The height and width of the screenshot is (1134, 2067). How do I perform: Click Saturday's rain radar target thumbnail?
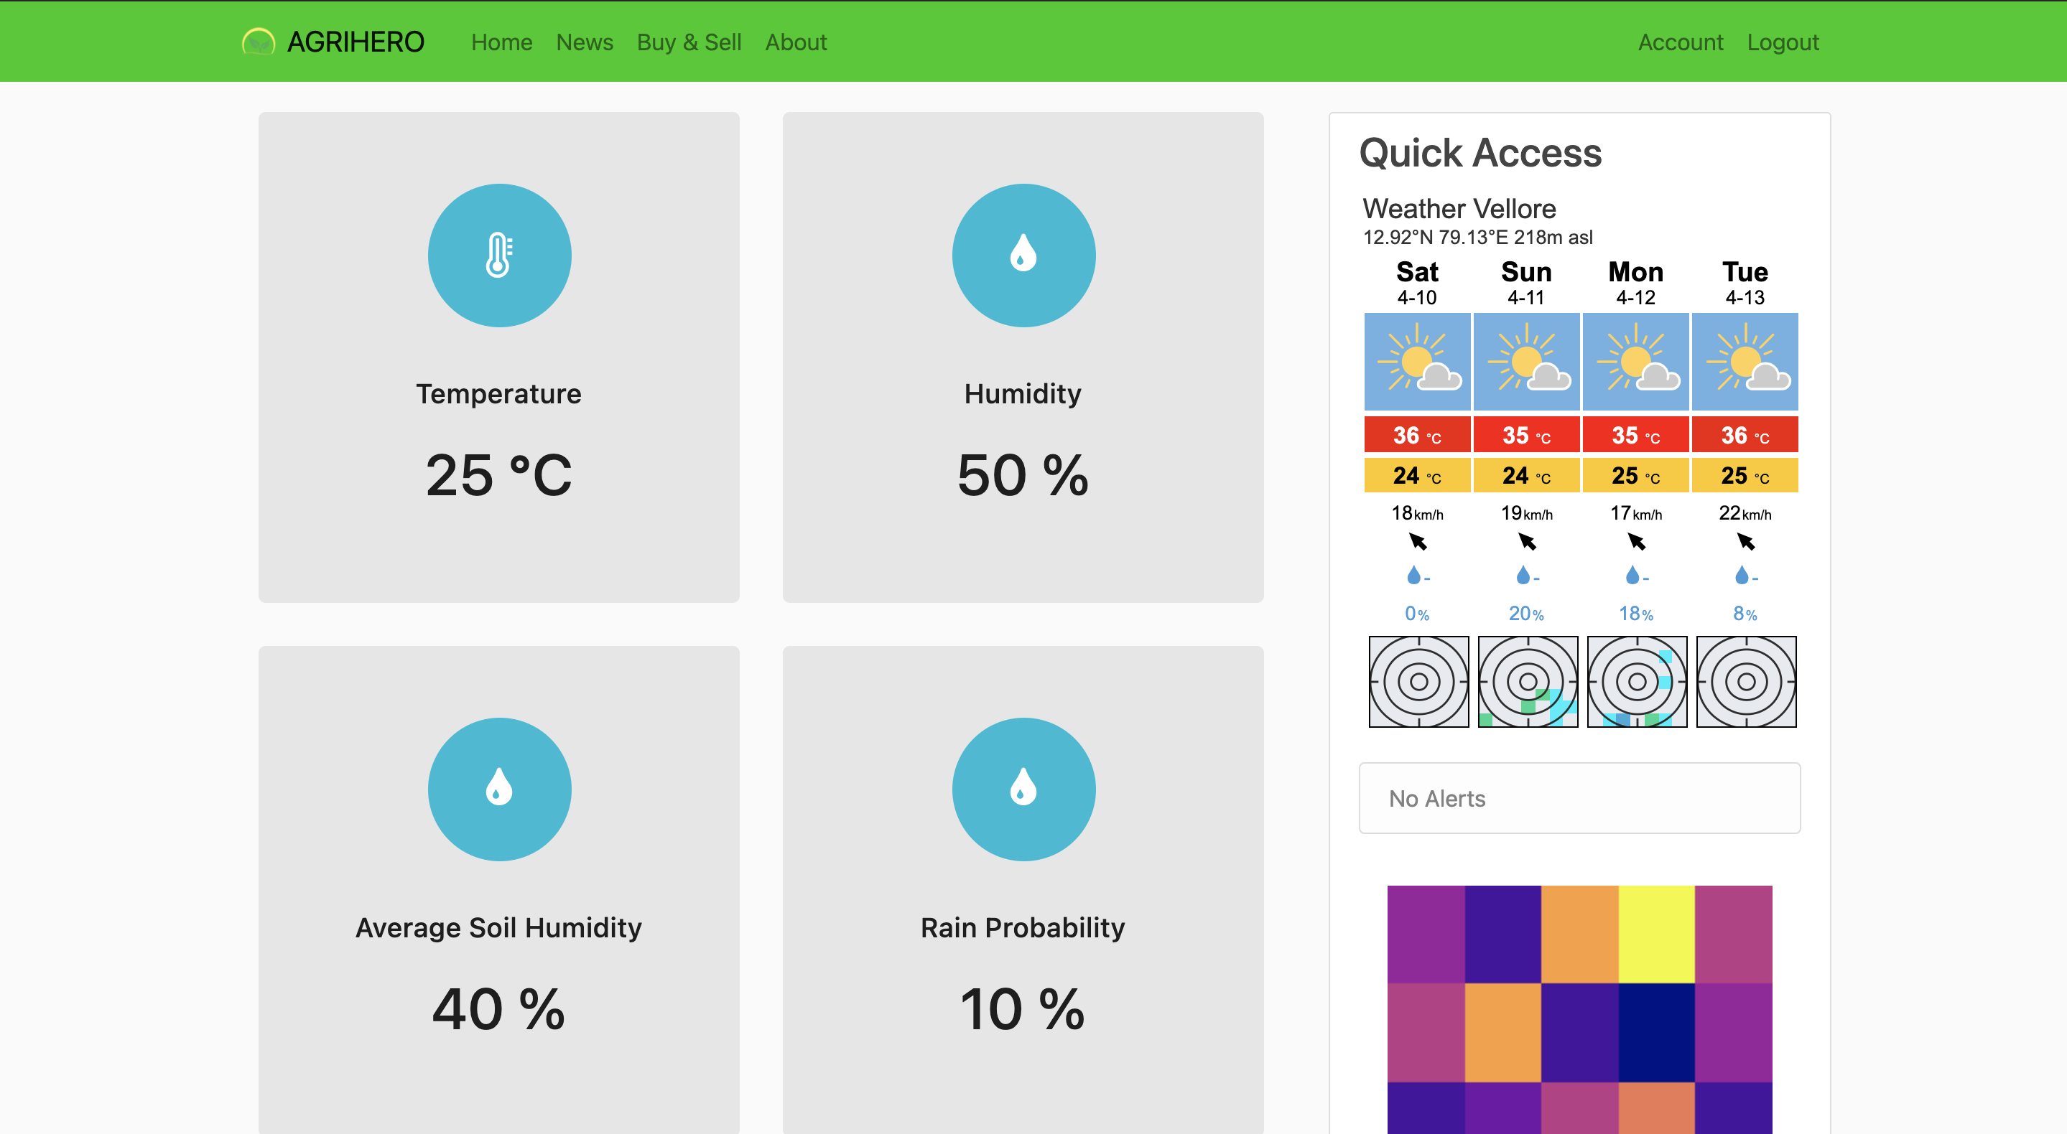1418,682
